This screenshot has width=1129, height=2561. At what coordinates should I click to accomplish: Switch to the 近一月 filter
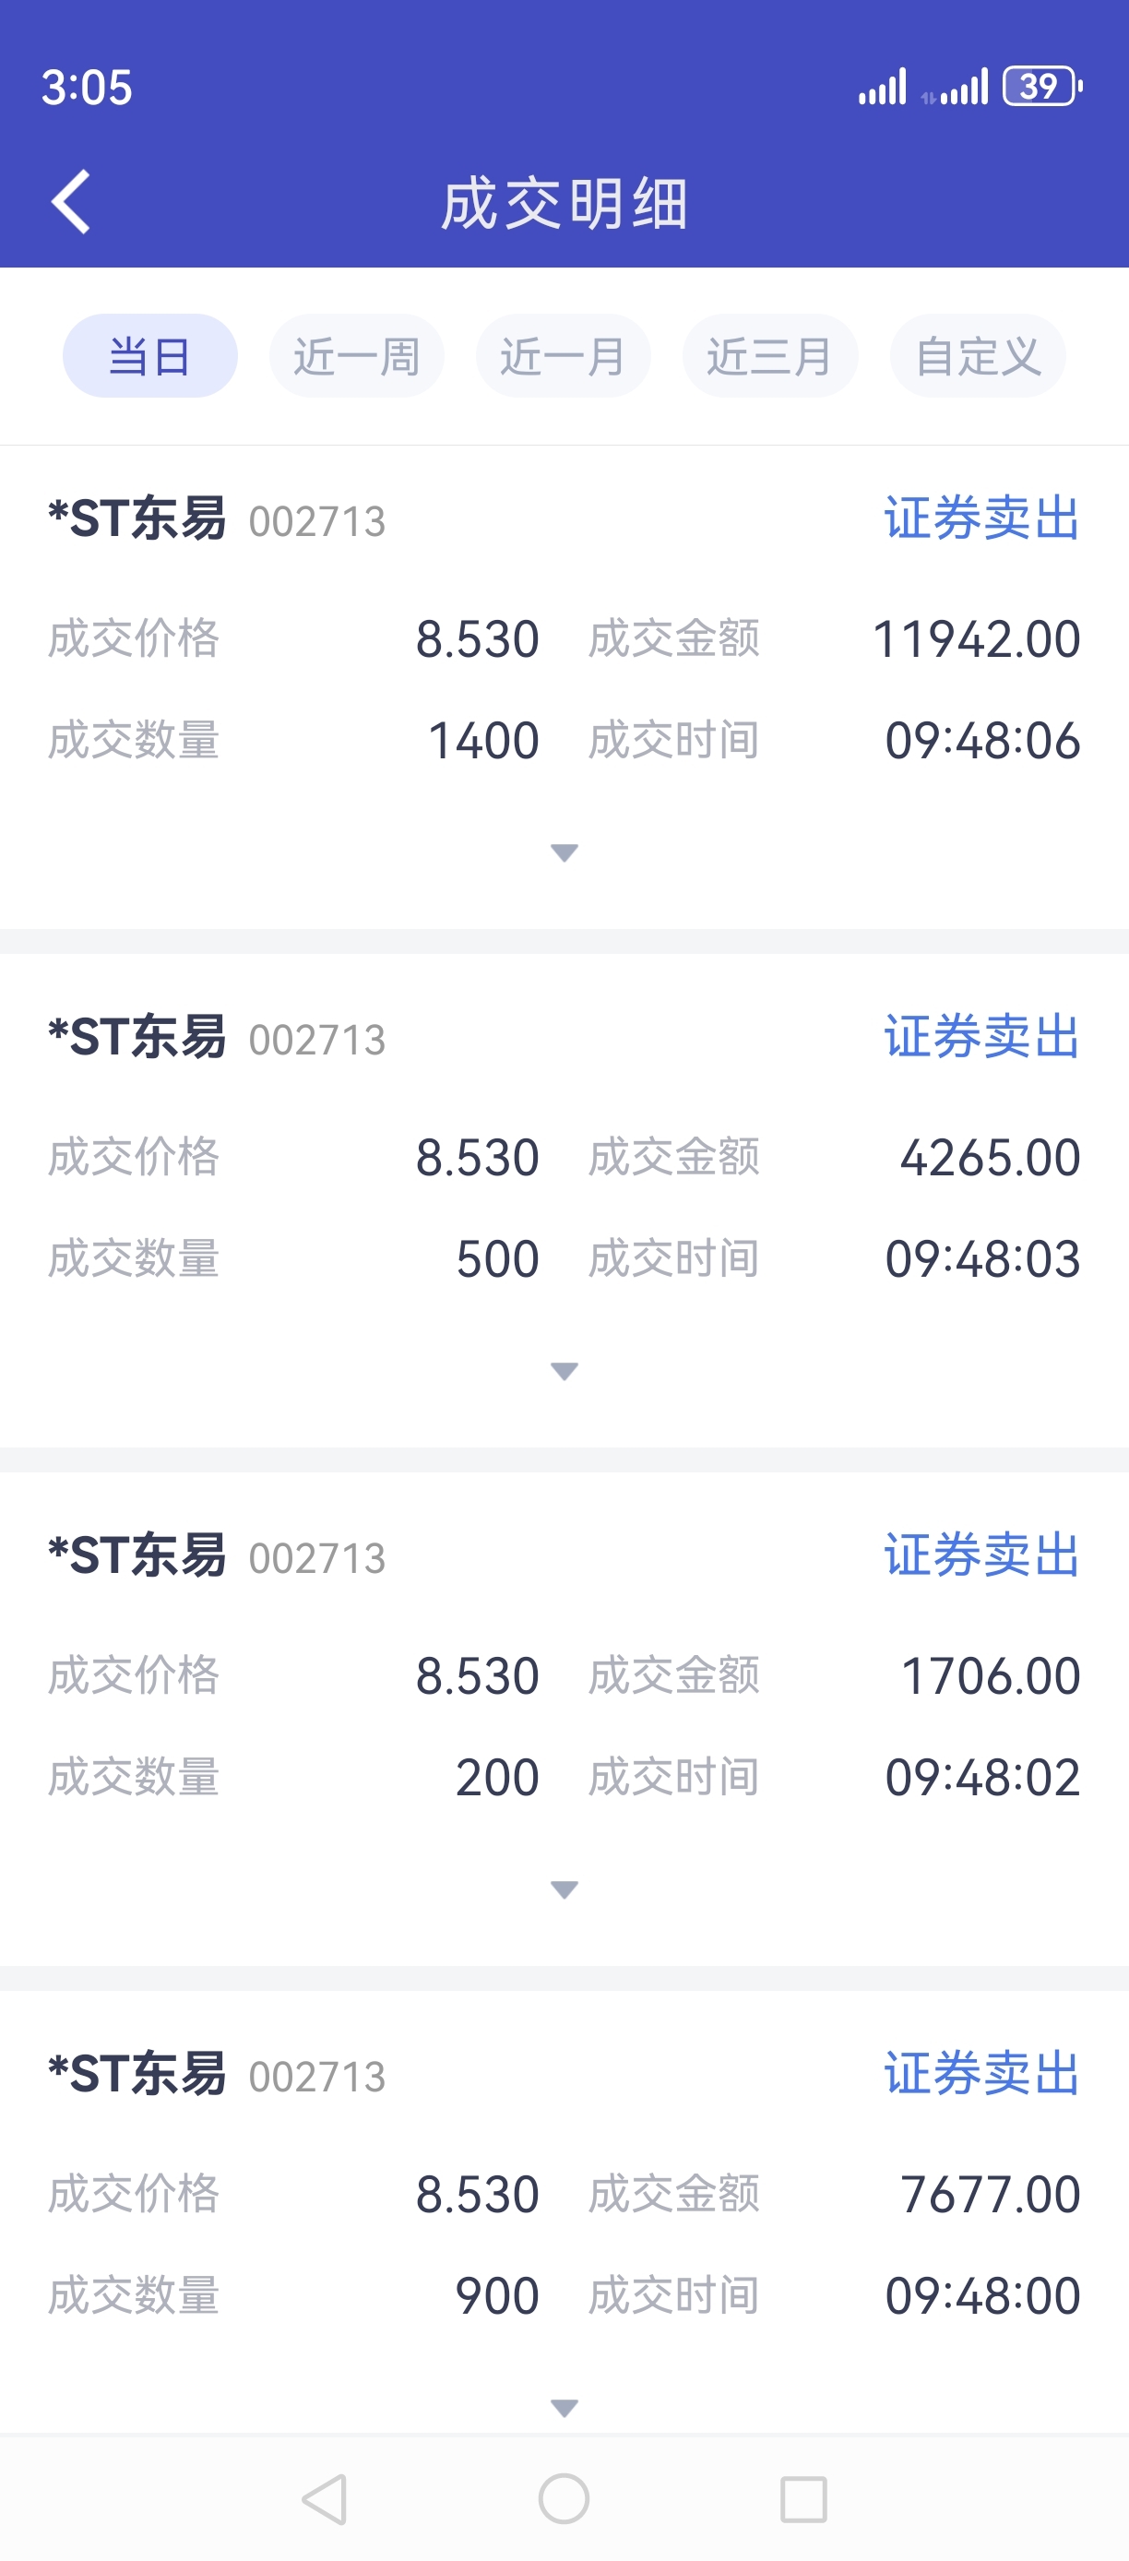click(563, 356)
